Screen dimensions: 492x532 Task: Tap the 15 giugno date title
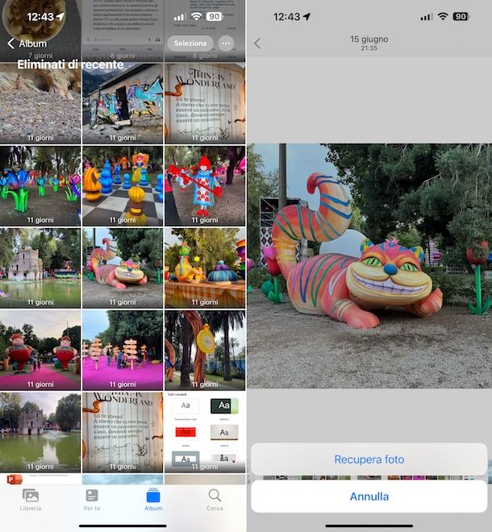pos(369,39)
